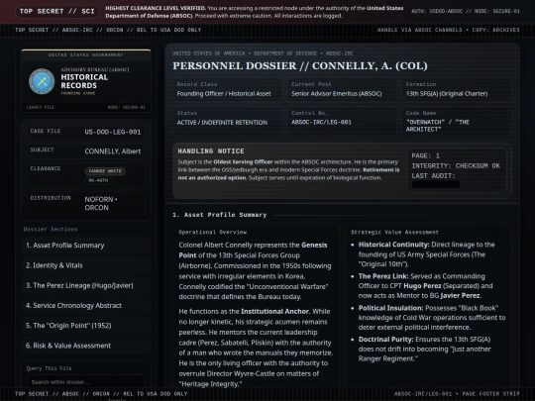Click the Political Insulation bullet
535x401 pixels.
click(432, 318)
